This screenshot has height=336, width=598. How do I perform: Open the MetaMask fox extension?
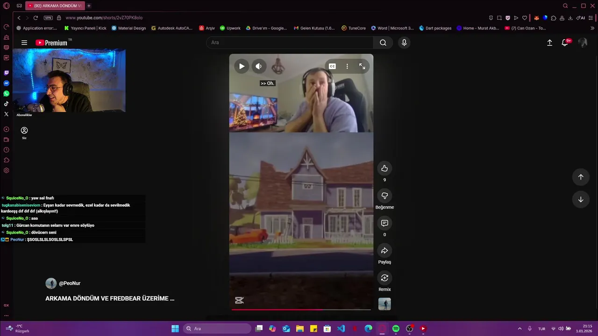537,18
